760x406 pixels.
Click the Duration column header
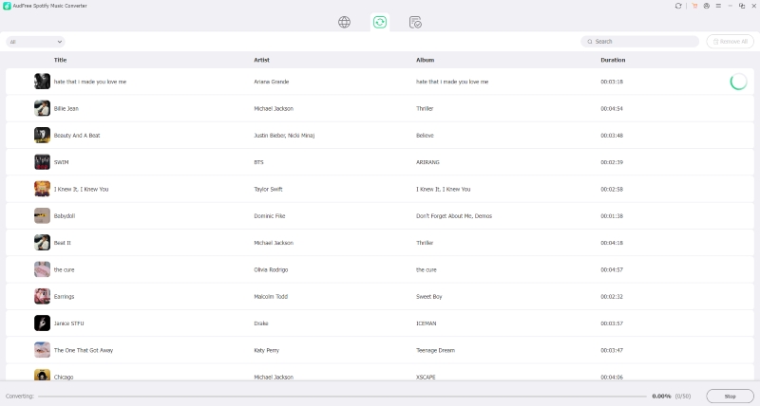point(613,60)
